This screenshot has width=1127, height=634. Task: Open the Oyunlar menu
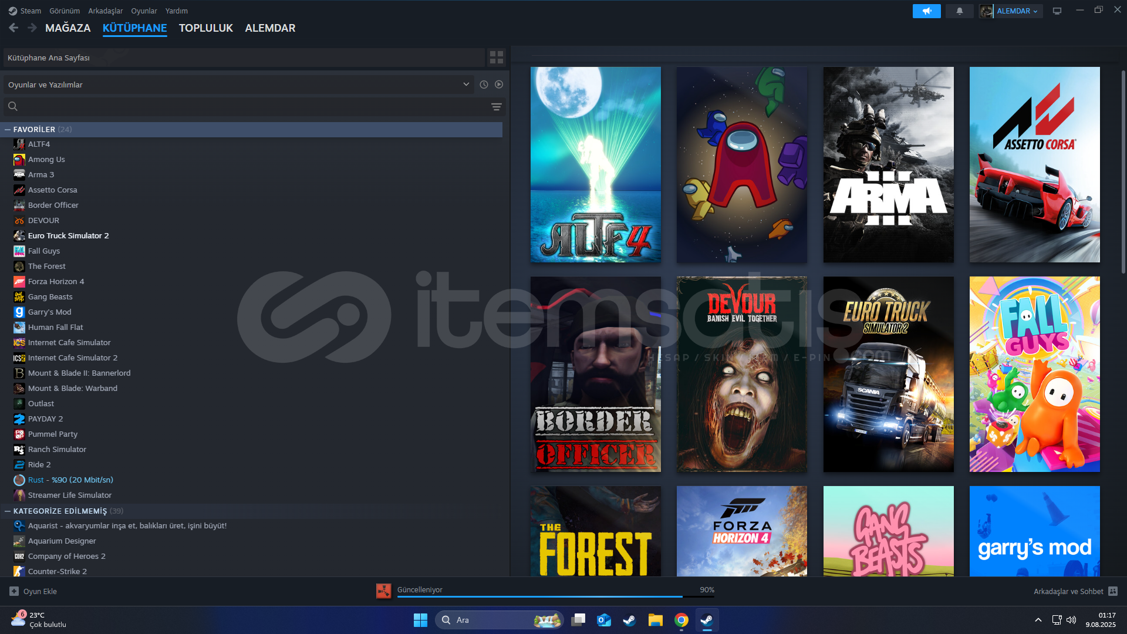(144, 11)
